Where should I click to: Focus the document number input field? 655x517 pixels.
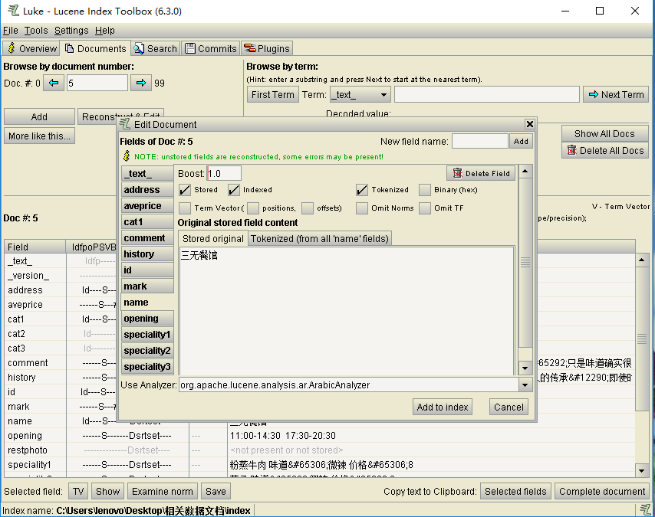click(97, 83)
